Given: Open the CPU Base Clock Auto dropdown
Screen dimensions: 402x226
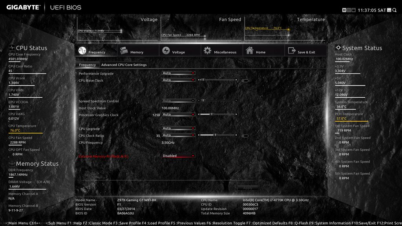Looking at the screenshot, I should point(178,80).
